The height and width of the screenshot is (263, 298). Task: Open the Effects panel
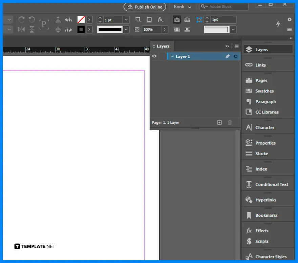pos(261,231)
